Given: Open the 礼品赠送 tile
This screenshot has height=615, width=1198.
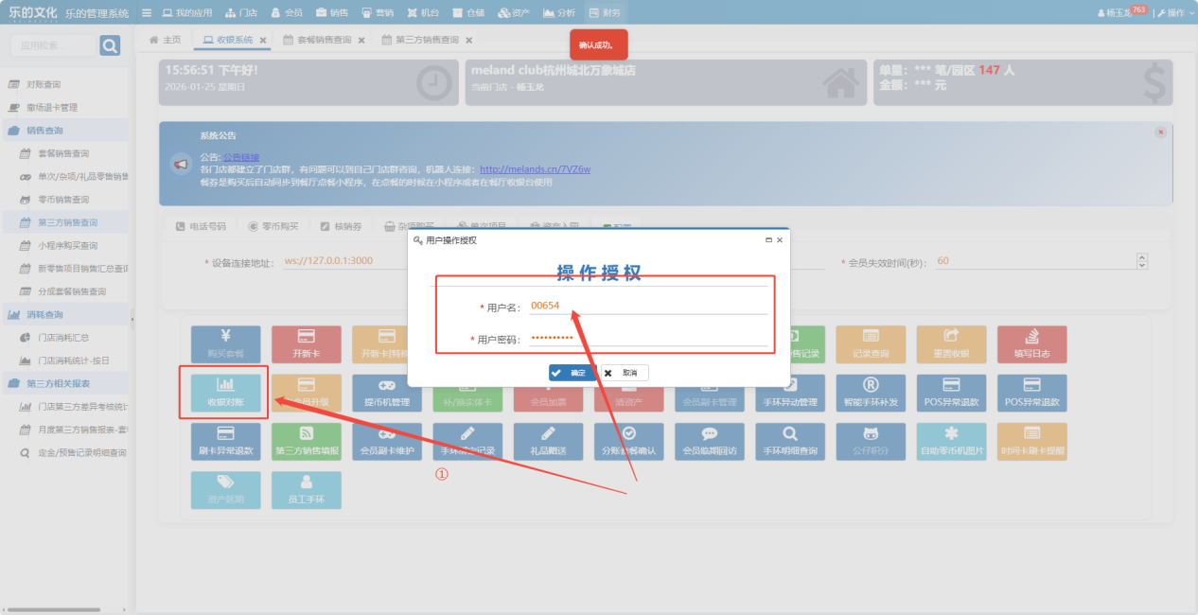Looking at the screenshot, I should click(x=548, y=441).
